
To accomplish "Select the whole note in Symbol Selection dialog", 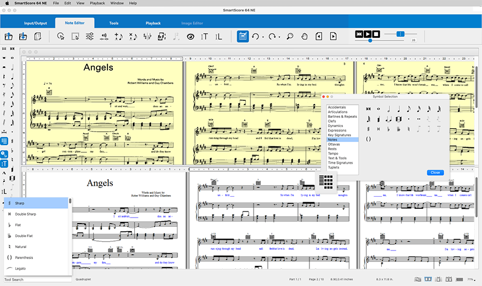I will coord(378,108).
